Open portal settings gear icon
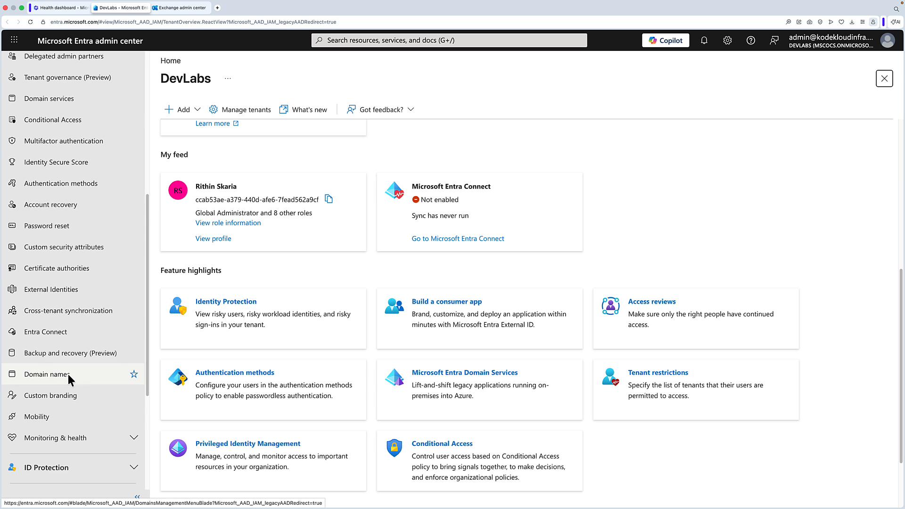 pyautogui.click(x=727, y=41)
